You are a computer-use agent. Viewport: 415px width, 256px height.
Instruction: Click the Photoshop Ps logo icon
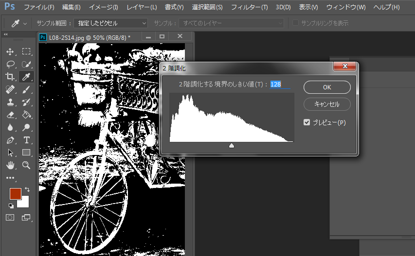coord(10,6)
